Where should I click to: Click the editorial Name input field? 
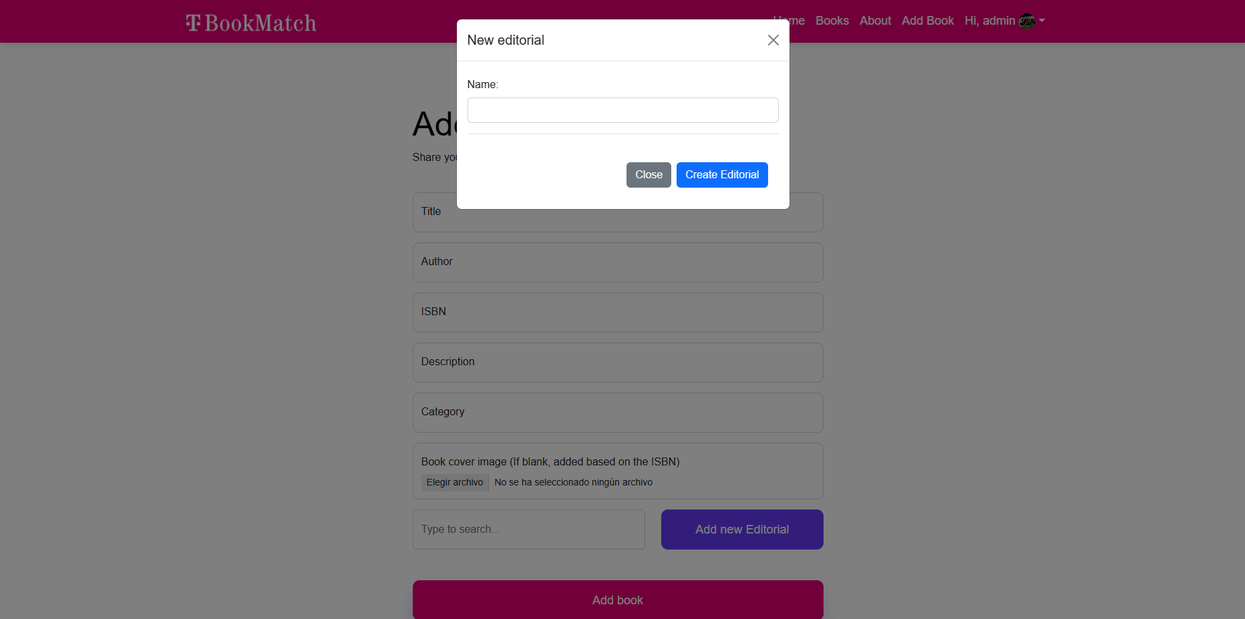click(x=622, y=110)
